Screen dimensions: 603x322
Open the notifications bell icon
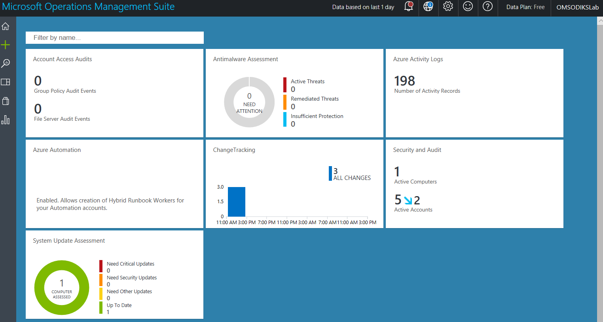point(409,7)
